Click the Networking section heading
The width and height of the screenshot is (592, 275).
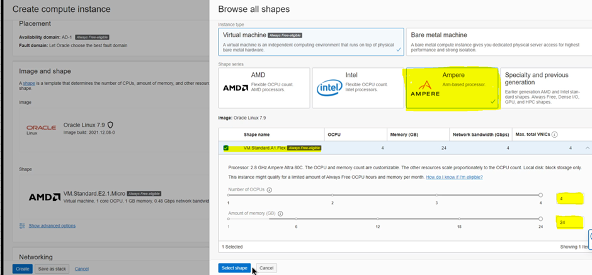(x=36, y=257)
